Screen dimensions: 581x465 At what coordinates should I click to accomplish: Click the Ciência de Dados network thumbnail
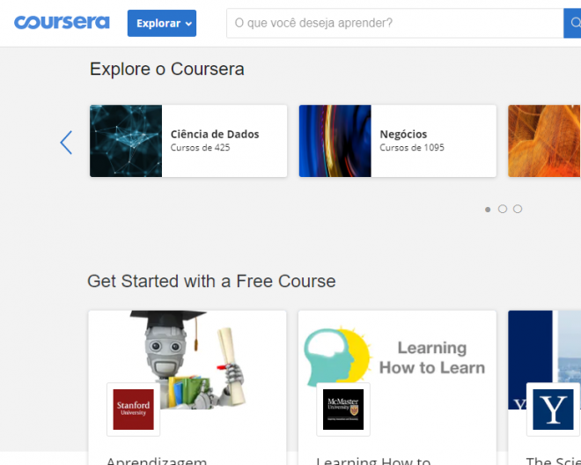(126, 141)
